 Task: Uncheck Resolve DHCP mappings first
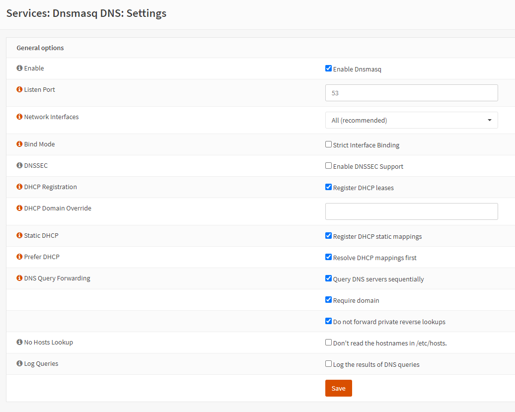(328, 257)
